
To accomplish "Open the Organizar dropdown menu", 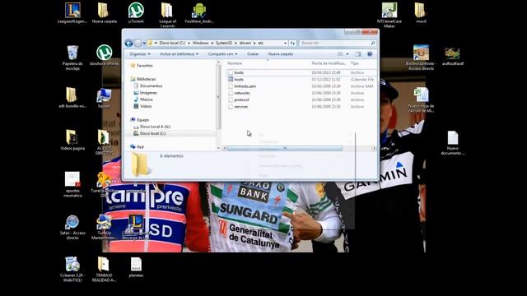I will (140, 54).
